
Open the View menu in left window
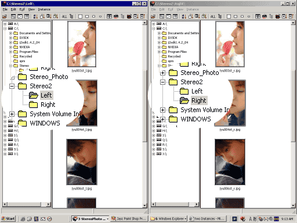31,9
